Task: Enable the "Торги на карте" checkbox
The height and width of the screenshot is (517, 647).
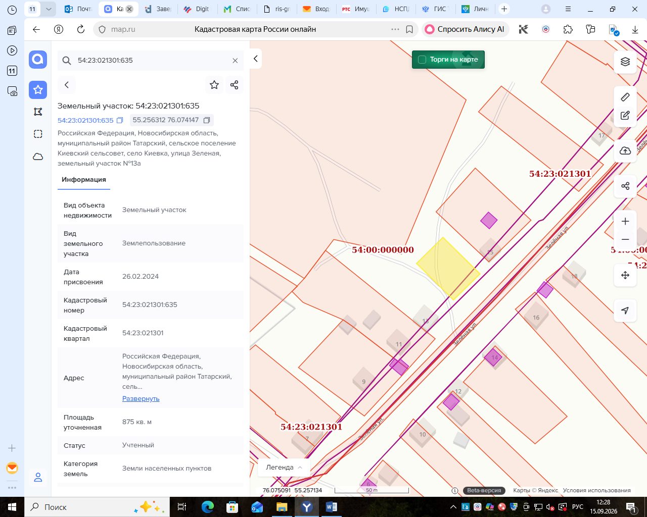Action: pos(422,60)
